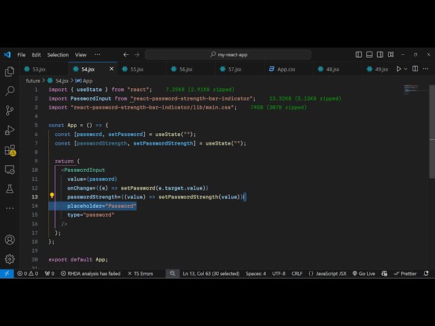
Task: Open JavaScript JSX language mode selector
Action: pyautogui.click(x=327, y=274)
